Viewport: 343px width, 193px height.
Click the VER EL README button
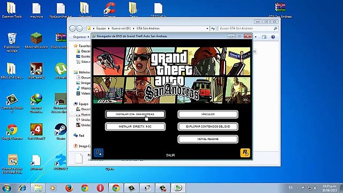pos(208,139)
